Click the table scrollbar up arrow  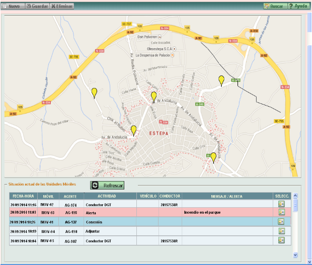[x=295, y=196]
